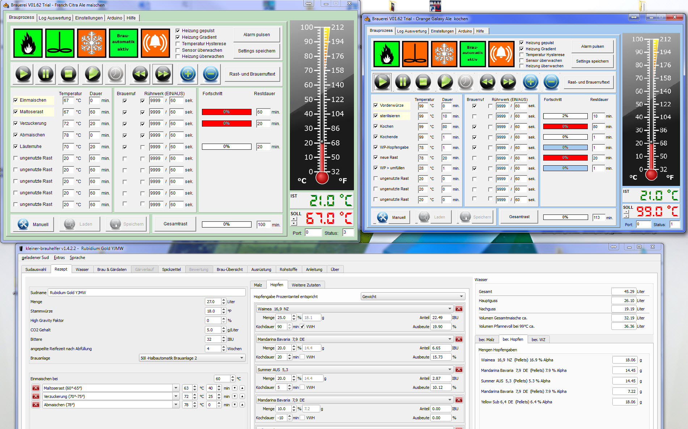Screen dimensions: 688x429
Task: Click the Gesamtrast progress bar in French Citra Ale window
Action: pos(226,224)
